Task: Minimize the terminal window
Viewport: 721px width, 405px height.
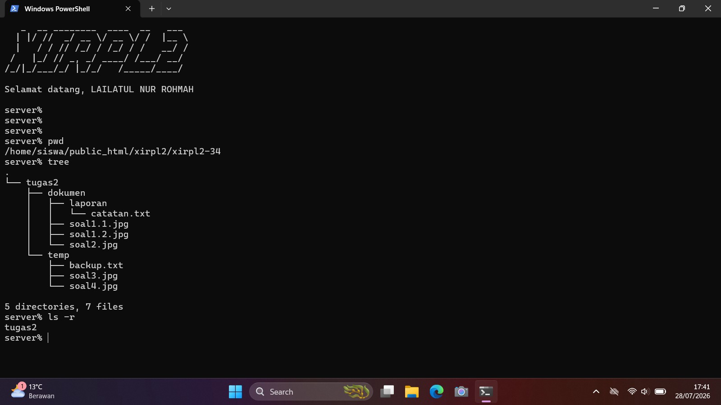Action: point(656,9)
